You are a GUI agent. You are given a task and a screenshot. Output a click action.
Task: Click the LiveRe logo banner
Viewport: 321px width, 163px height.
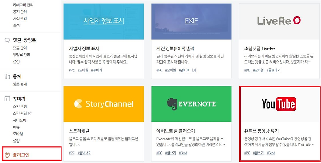(x=279, y=21)
